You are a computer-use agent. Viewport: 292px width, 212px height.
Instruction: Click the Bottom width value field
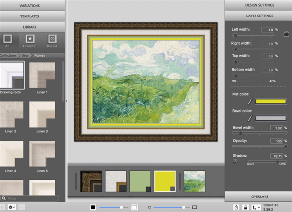pos(267,70)
